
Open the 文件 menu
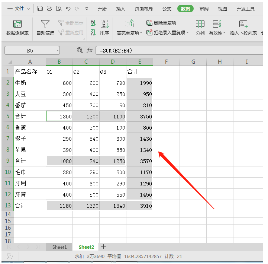19,9
